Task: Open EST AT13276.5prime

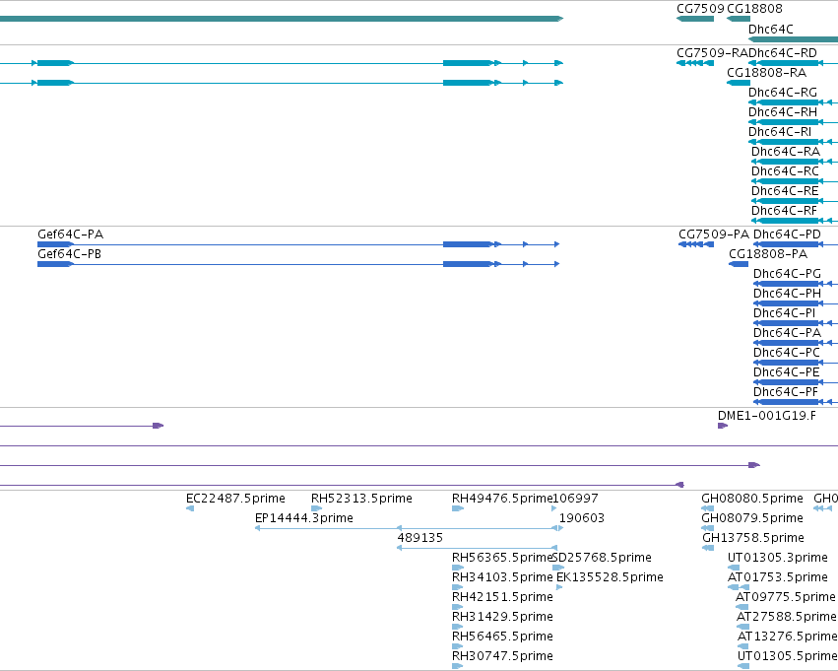Action: 788,637
